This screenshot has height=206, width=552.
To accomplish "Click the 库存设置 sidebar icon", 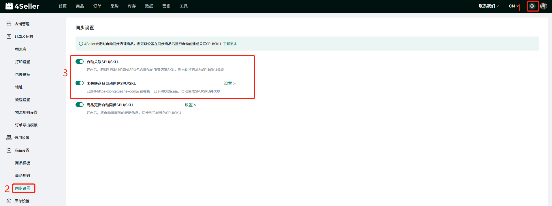I will (x=9, y=201).
